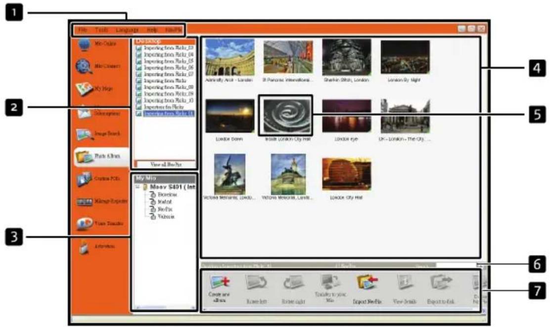Click the Rotate left toolbar icon
The image size is (550, 327).
pyautogui.click(x=256, y=283)
